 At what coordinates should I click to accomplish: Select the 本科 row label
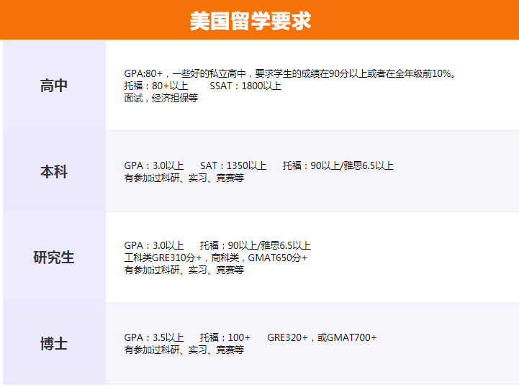coord(54,172)
